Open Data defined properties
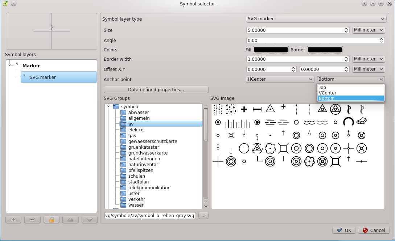Image resolution: width=395 pixels, height=241 pixels. [156, 89]
